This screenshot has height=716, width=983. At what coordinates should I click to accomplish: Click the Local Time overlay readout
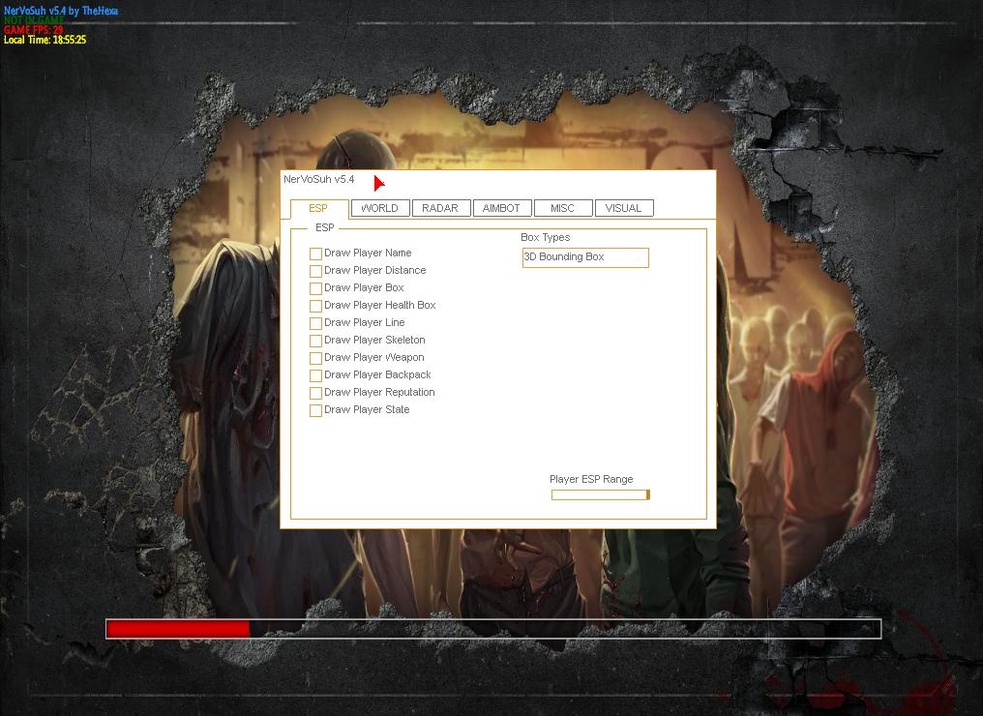[45, 40]
